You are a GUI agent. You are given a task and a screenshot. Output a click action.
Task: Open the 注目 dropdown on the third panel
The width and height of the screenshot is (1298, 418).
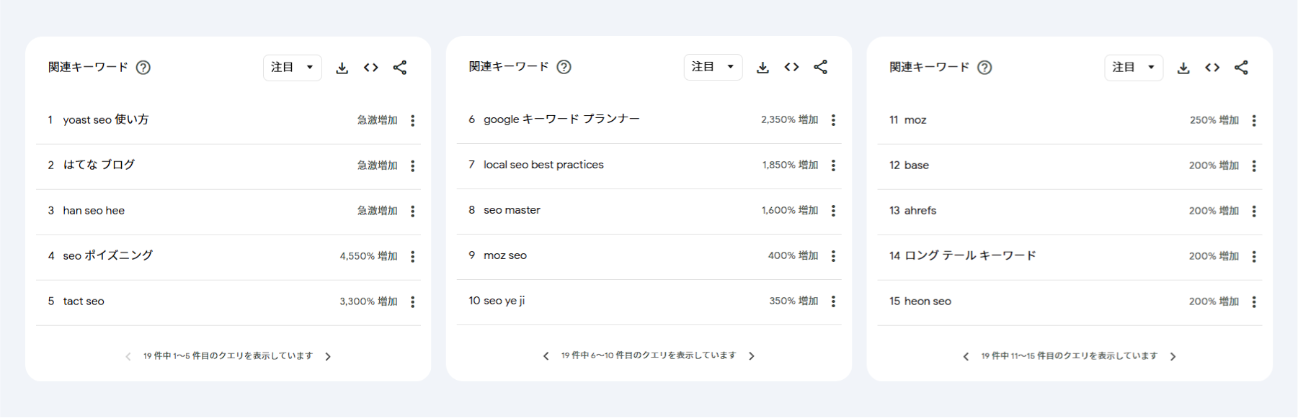click(1133, 67)
